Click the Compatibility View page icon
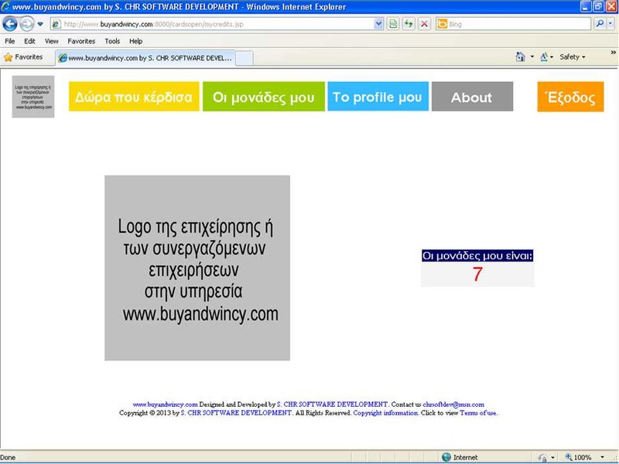The image size is (619, 464). pos(393,24)
